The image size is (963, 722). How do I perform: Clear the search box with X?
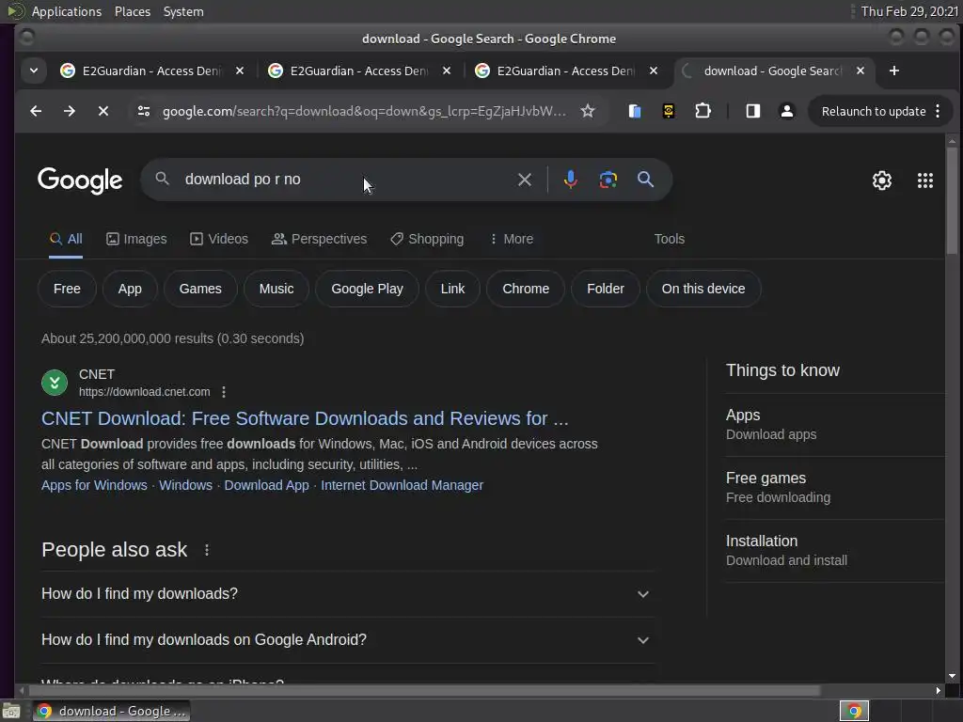coord(525,180)
